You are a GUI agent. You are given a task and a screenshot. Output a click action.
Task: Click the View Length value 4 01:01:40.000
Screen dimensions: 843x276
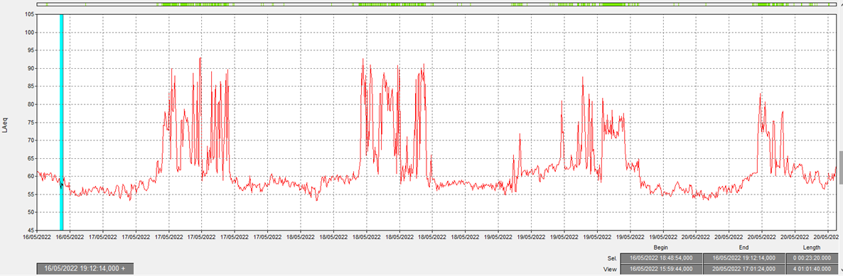(812, 269)
